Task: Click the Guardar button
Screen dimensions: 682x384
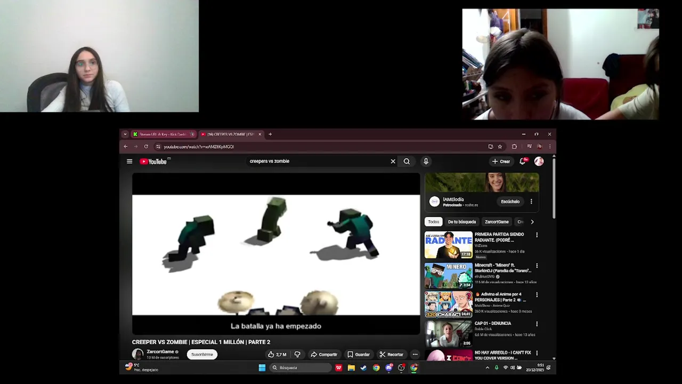Action: 359,354
